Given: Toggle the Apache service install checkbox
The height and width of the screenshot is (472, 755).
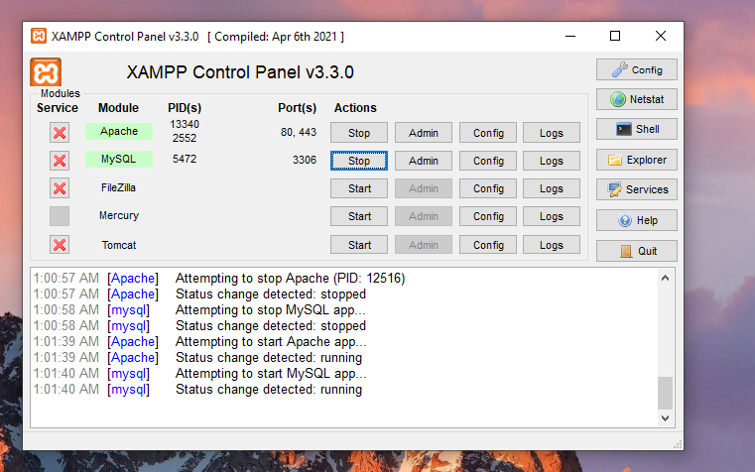Looking at the screenshot, I should coord(60,132).
